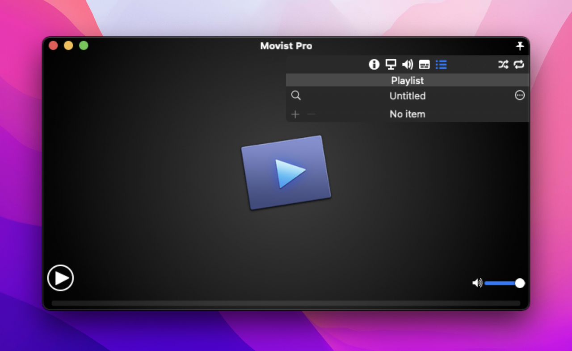Screen dimensions: 572x351
Task: Open the playlist more options menu
Action: pyautogui.click(x=520, y=95)
